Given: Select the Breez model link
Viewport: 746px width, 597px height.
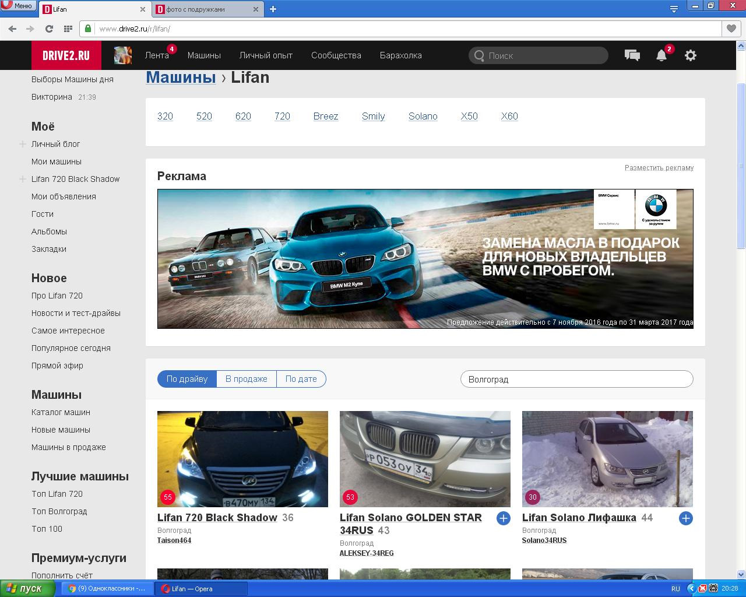Looking at the screenshot, I should 326,116.
